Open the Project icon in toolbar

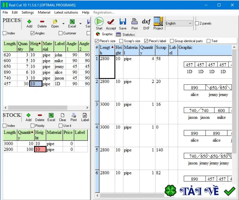[x=158, y=21]
